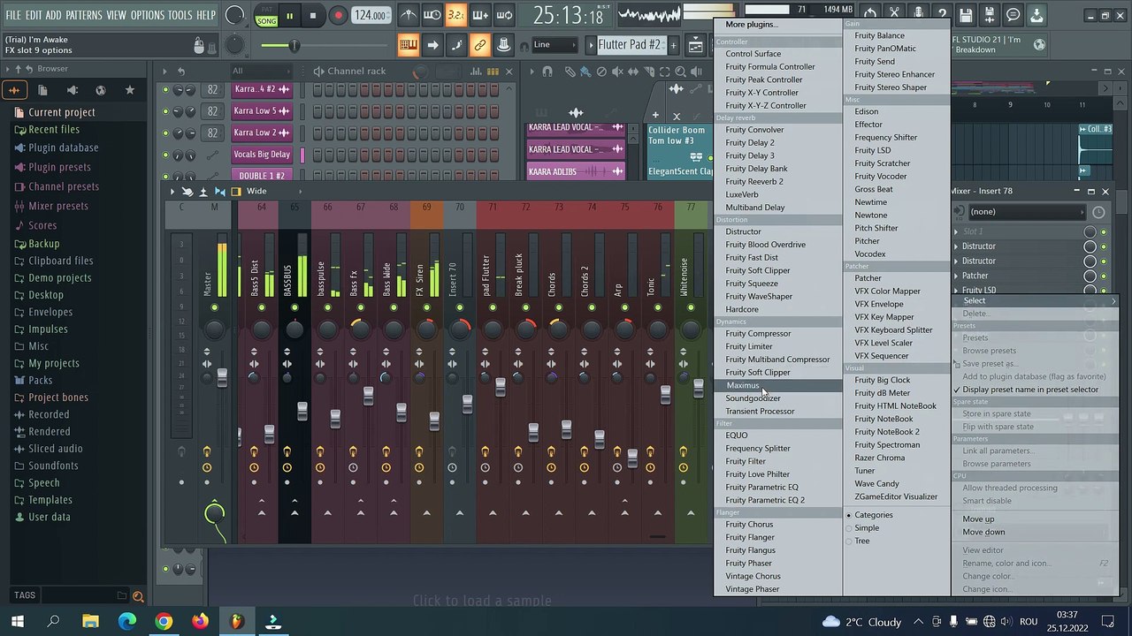Open the piano roll toolbar icon
1132x636 pixels.
(x=409, y=45)
